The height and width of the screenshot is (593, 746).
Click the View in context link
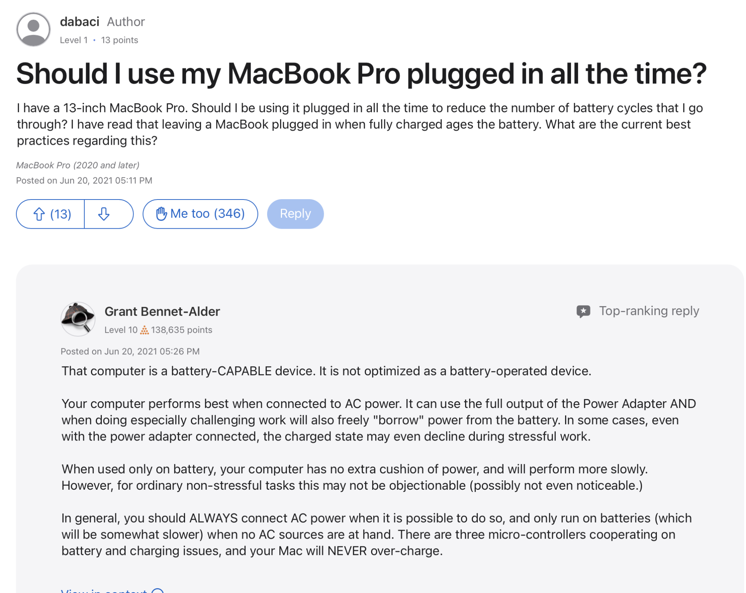[x=104, y=591]
